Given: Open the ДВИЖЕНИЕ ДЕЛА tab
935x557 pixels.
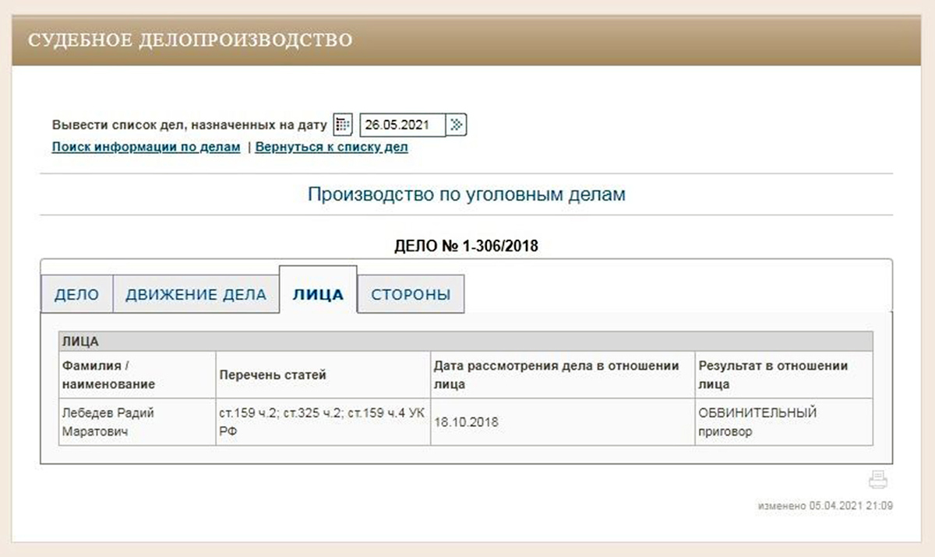Looking at the screenshot, I should click(196, 295).
